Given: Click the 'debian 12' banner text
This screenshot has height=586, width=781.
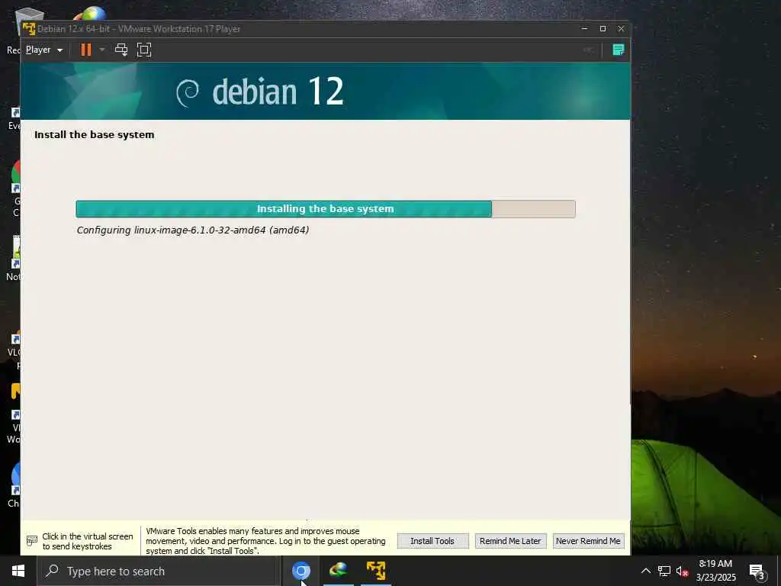Looking at the screenshot, I should [278, 92].
